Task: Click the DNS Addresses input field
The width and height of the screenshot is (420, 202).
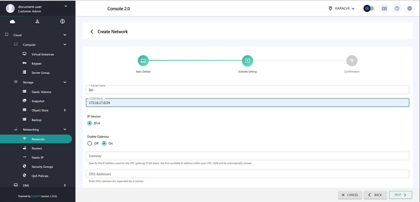Action: click(x=247, y=174)
